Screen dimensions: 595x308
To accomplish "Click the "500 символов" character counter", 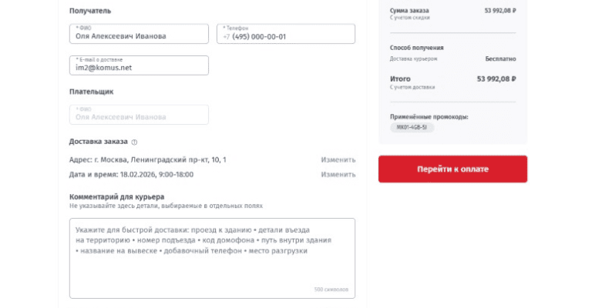I will pos(331,290).
